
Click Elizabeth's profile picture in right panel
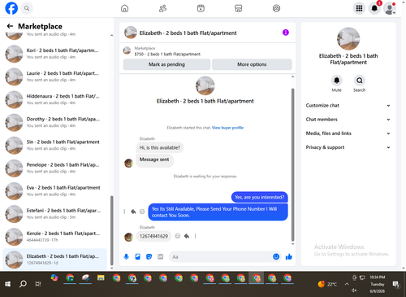tap(348, 38)
